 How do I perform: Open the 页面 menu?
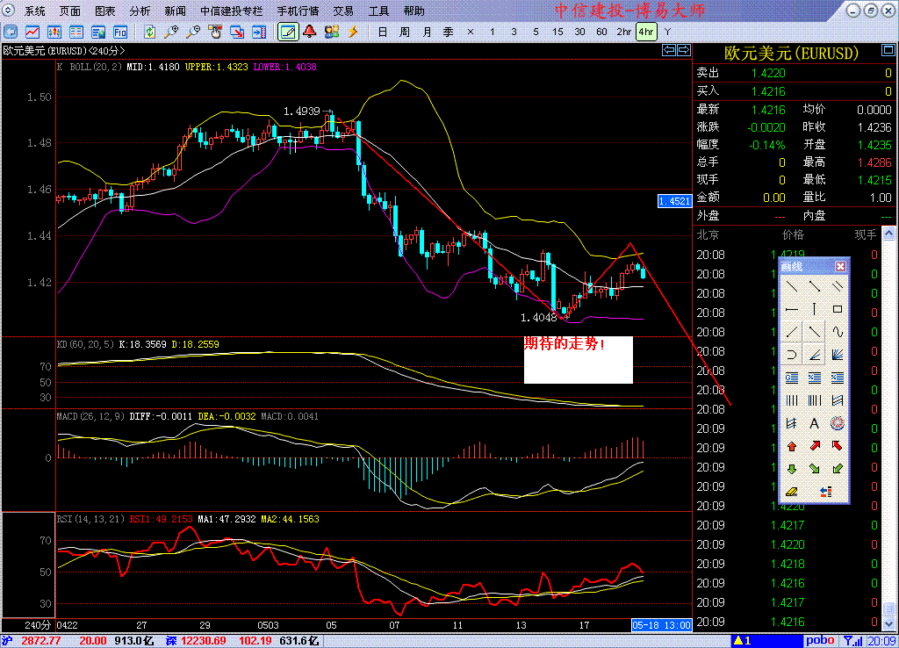pos(70,11)
